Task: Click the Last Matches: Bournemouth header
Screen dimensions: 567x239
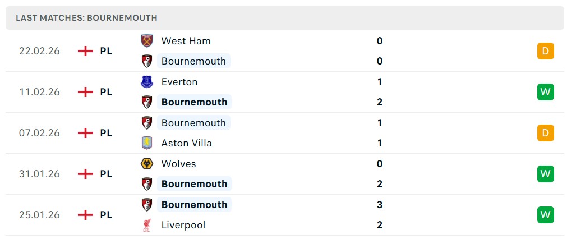Action: [86, 18]
